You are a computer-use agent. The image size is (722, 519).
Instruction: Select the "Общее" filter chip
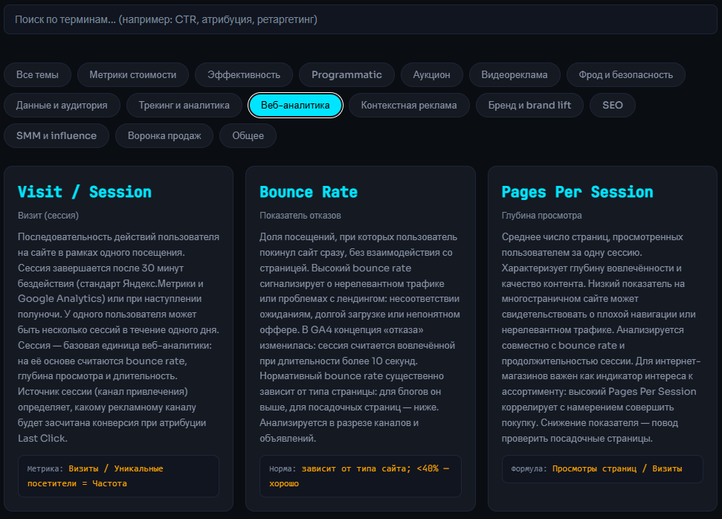pyautogui.click(x=248, y=136)
